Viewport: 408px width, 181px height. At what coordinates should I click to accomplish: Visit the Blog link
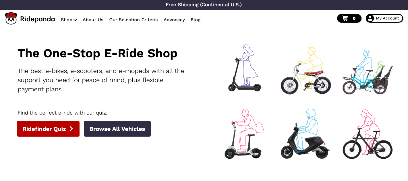tap(196, 20)
